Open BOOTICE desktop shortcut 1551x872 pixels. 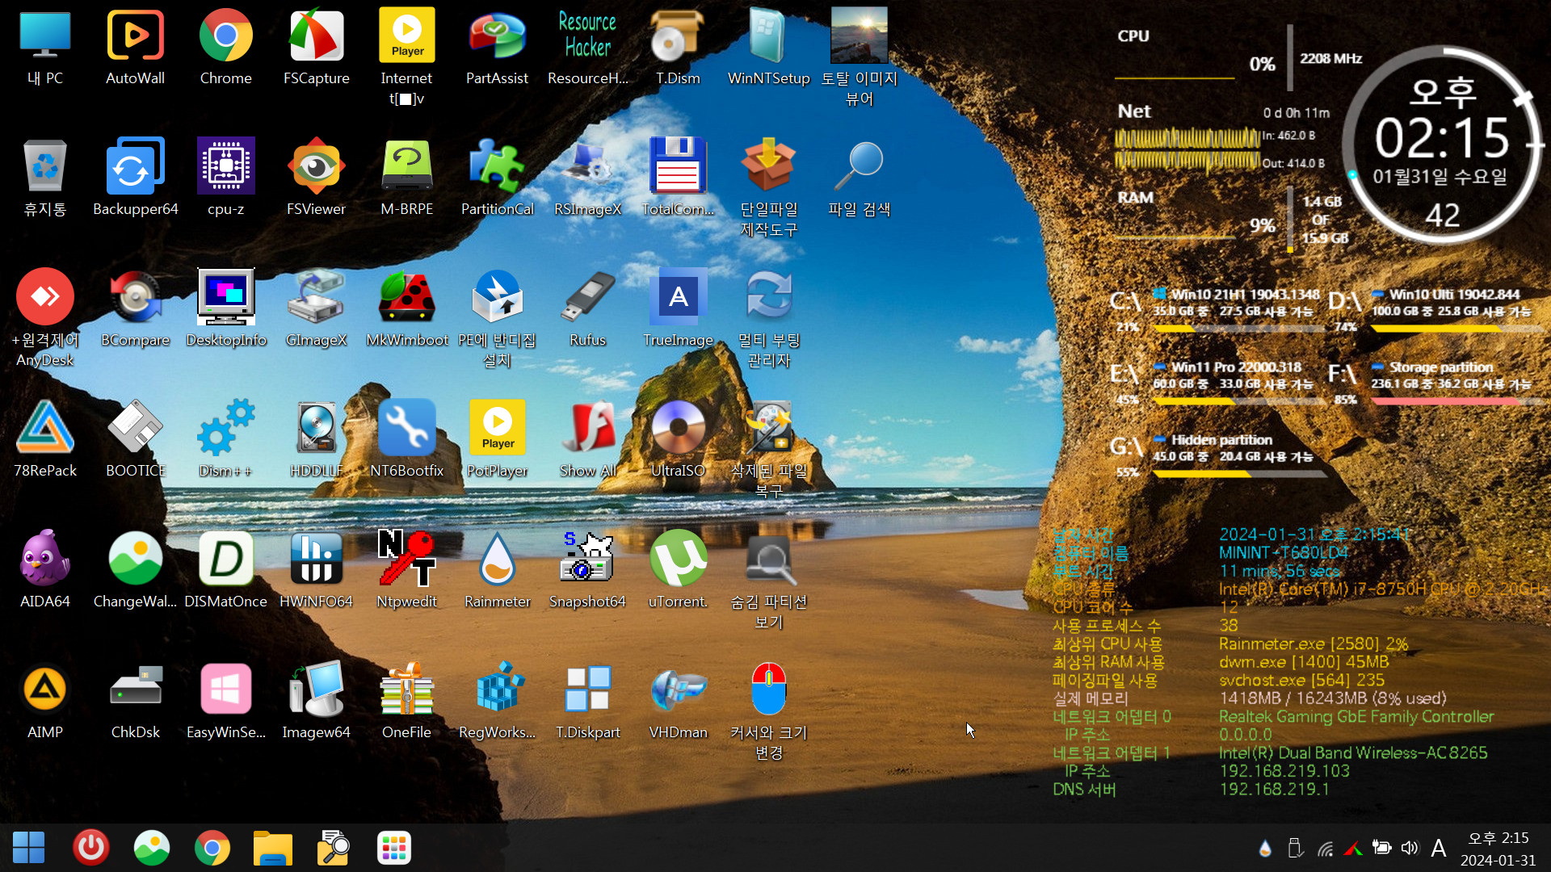135,439
